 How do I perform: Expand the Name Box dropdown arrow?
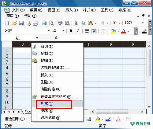pos(37,38)
